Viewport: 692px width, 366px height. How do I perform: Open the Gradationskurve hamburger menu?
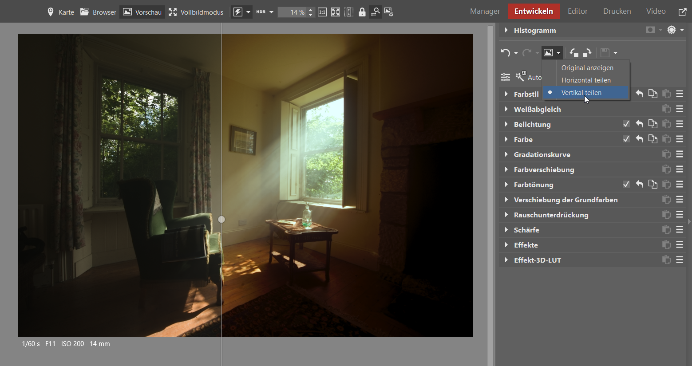[x=680, y=154]
